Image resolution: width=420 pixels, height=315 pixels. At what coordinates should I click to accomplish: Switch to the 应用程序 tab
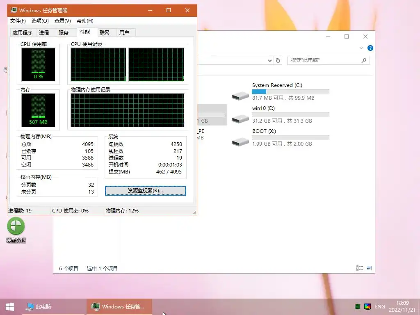point(23,33)
